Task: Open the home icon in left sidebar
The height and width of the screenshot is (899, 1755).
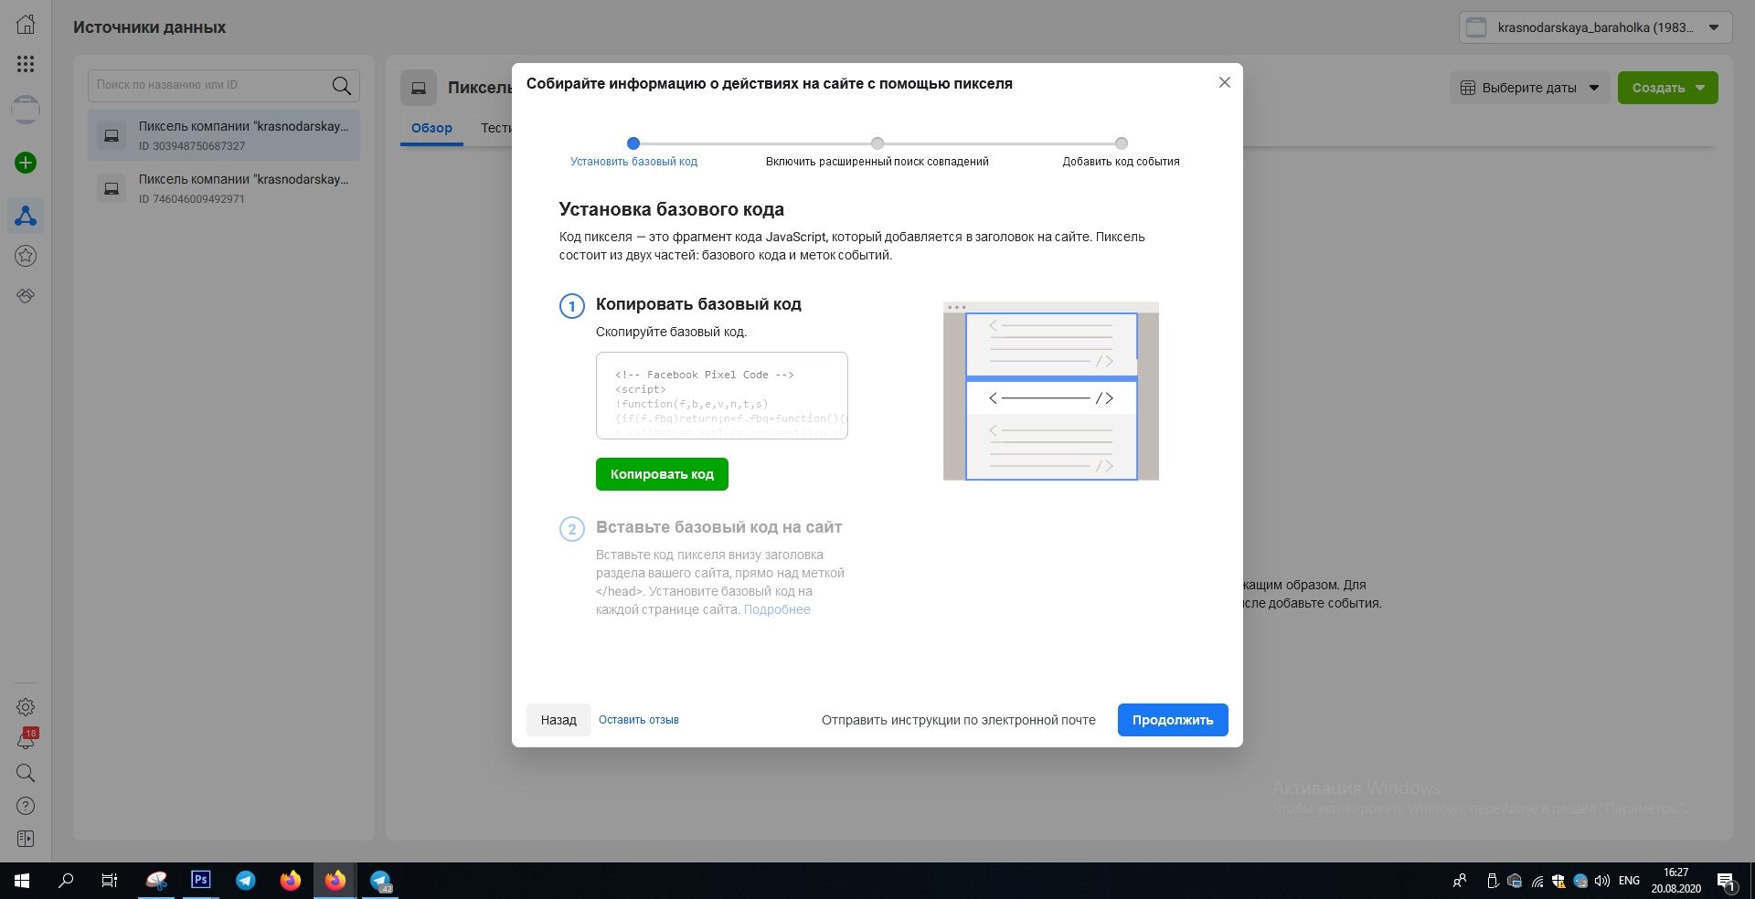Action: pyautogui.click(x=26, y=25)
